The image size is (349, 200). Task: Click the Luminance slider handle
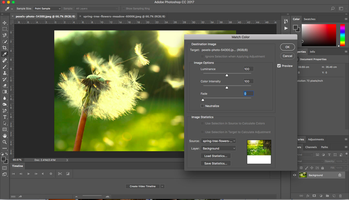coord(227,75)
